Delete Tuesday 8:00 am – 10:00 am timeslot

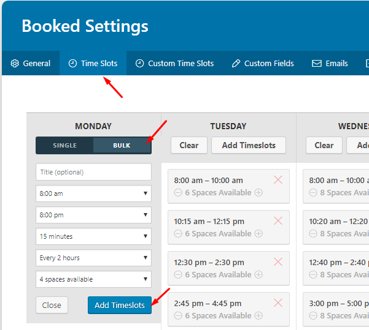point(278,179)
